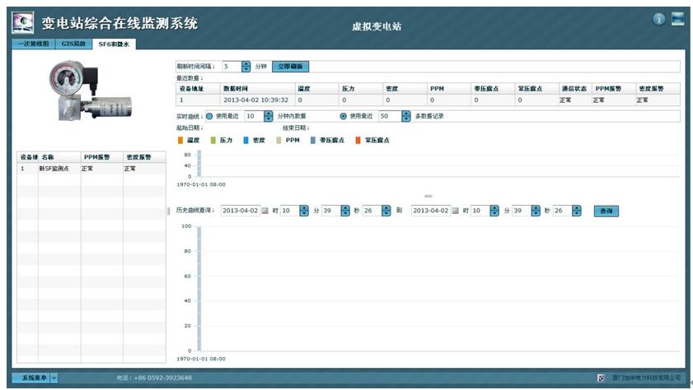693x390 pixels.
Task: Expand the 系统菜单 dropdown arrow
Action: (x=54, y=378)
